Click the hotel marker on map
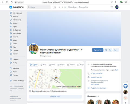Screen dimensions: 130x104 (x=56, y=77)
